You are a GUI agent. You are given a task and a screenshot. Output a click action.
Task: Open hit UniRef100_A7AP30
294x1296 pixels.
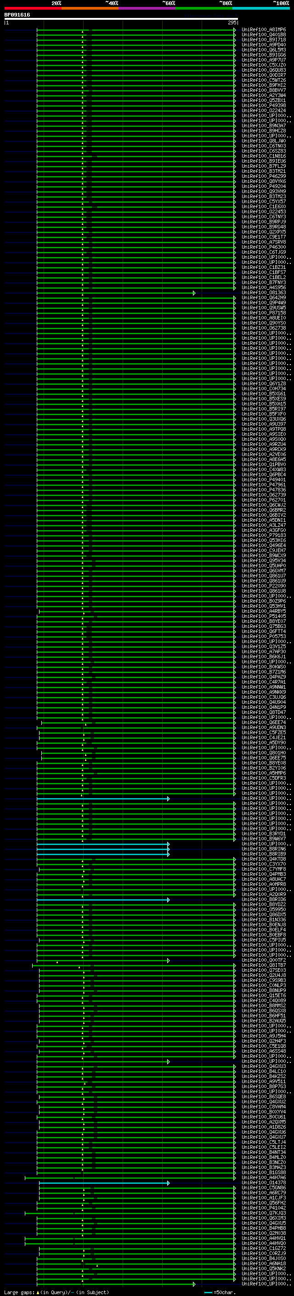264,651
